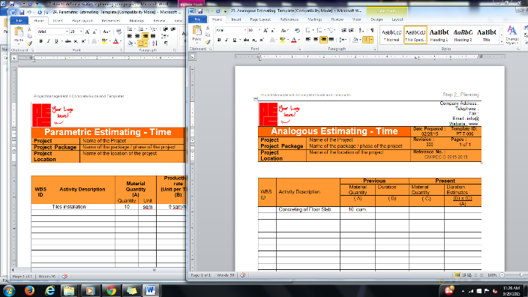Switch to Page Layout tab in Analogous window

tap(260, 19)
